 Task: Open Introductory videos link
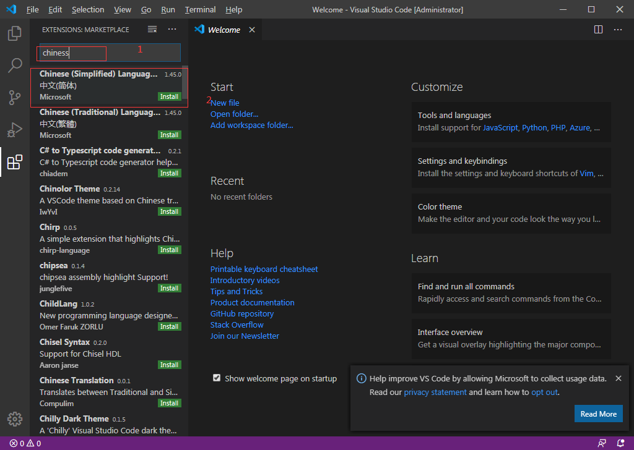point(245,280)
